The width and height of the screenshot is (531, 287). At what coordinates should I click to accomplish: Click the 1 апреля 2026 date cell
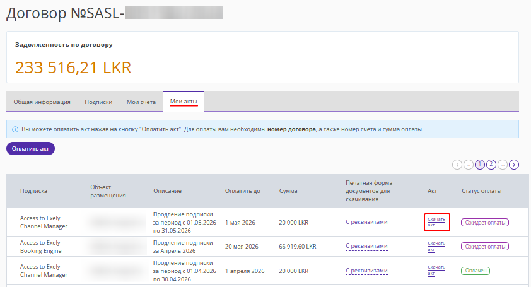(x=245, y=271)
